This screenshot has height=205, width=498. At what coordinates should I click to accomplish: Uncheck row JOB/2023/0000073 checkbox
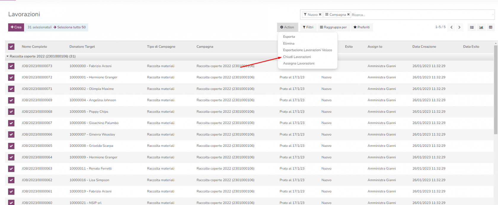(x=11, y=66)
